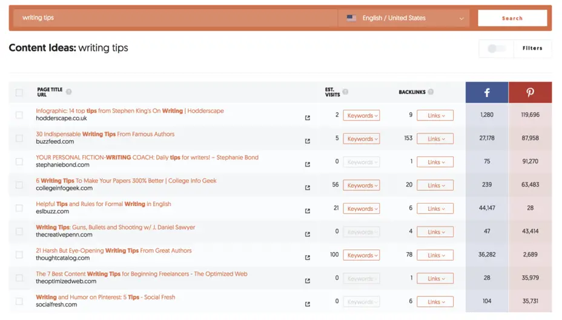Open collegeinfogeek.com external link icon
Image resolution: width=562 pixels, height=320 pixels.
307,188
